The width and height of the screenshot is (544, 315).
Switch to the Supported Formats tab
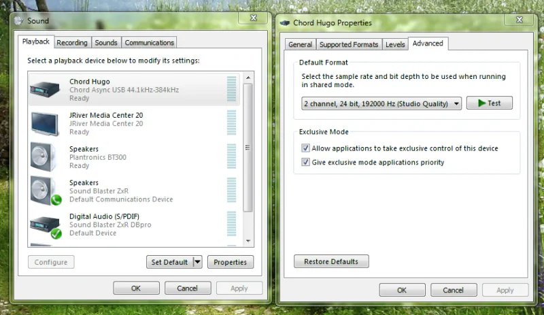349,44
